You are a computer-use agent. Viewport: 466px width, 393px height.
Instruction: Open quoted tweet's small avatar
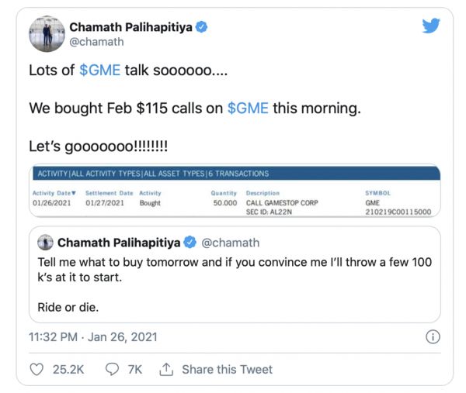coord(45,243)
